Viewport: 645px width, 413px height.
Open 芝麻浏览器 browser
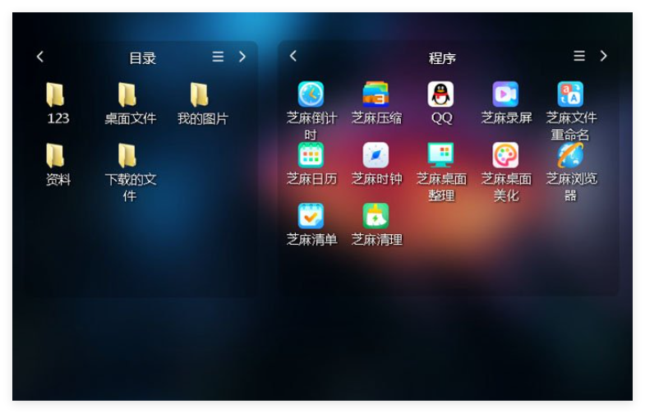(x=570, y=155)
